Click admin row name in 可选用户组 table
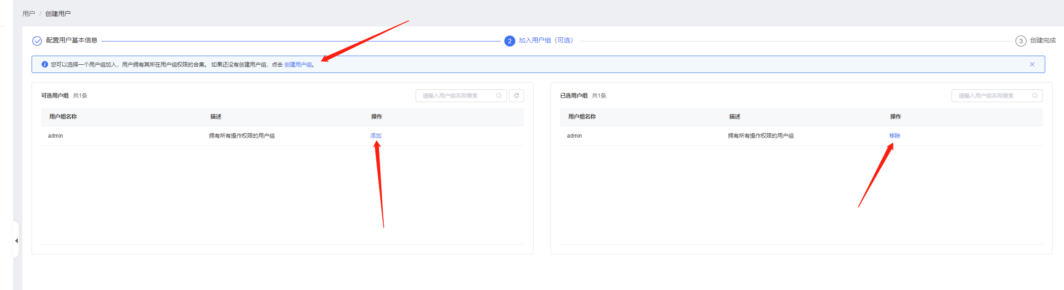 coord(55,136)
